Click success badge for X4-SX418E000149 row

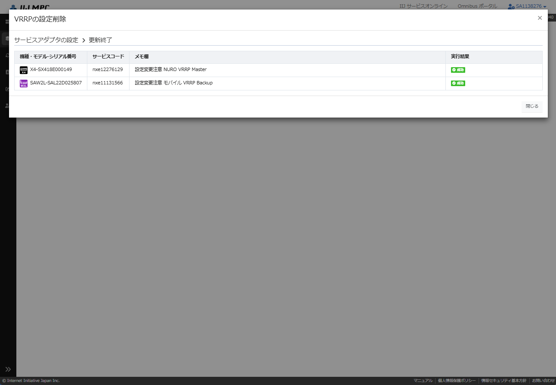(458, 70)
